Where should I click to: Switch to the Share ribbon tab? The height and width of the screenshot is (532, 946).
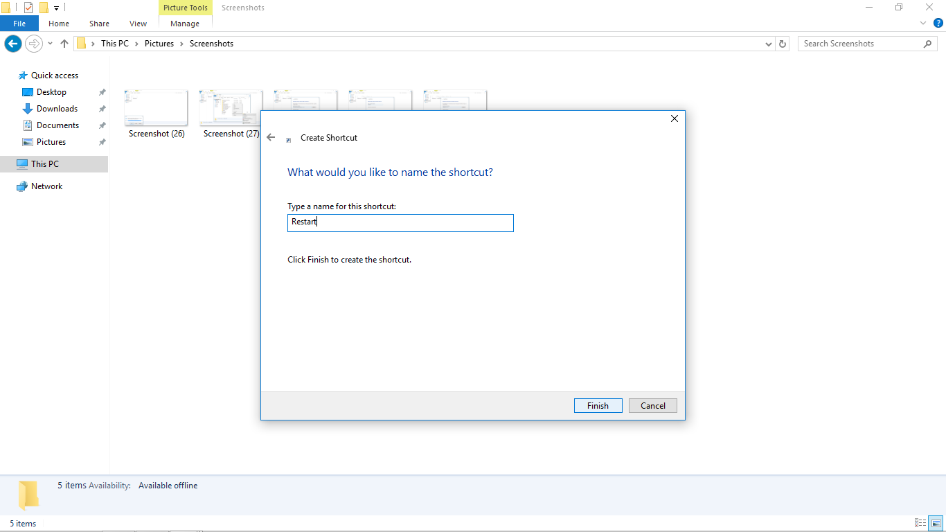click(99, 24)
